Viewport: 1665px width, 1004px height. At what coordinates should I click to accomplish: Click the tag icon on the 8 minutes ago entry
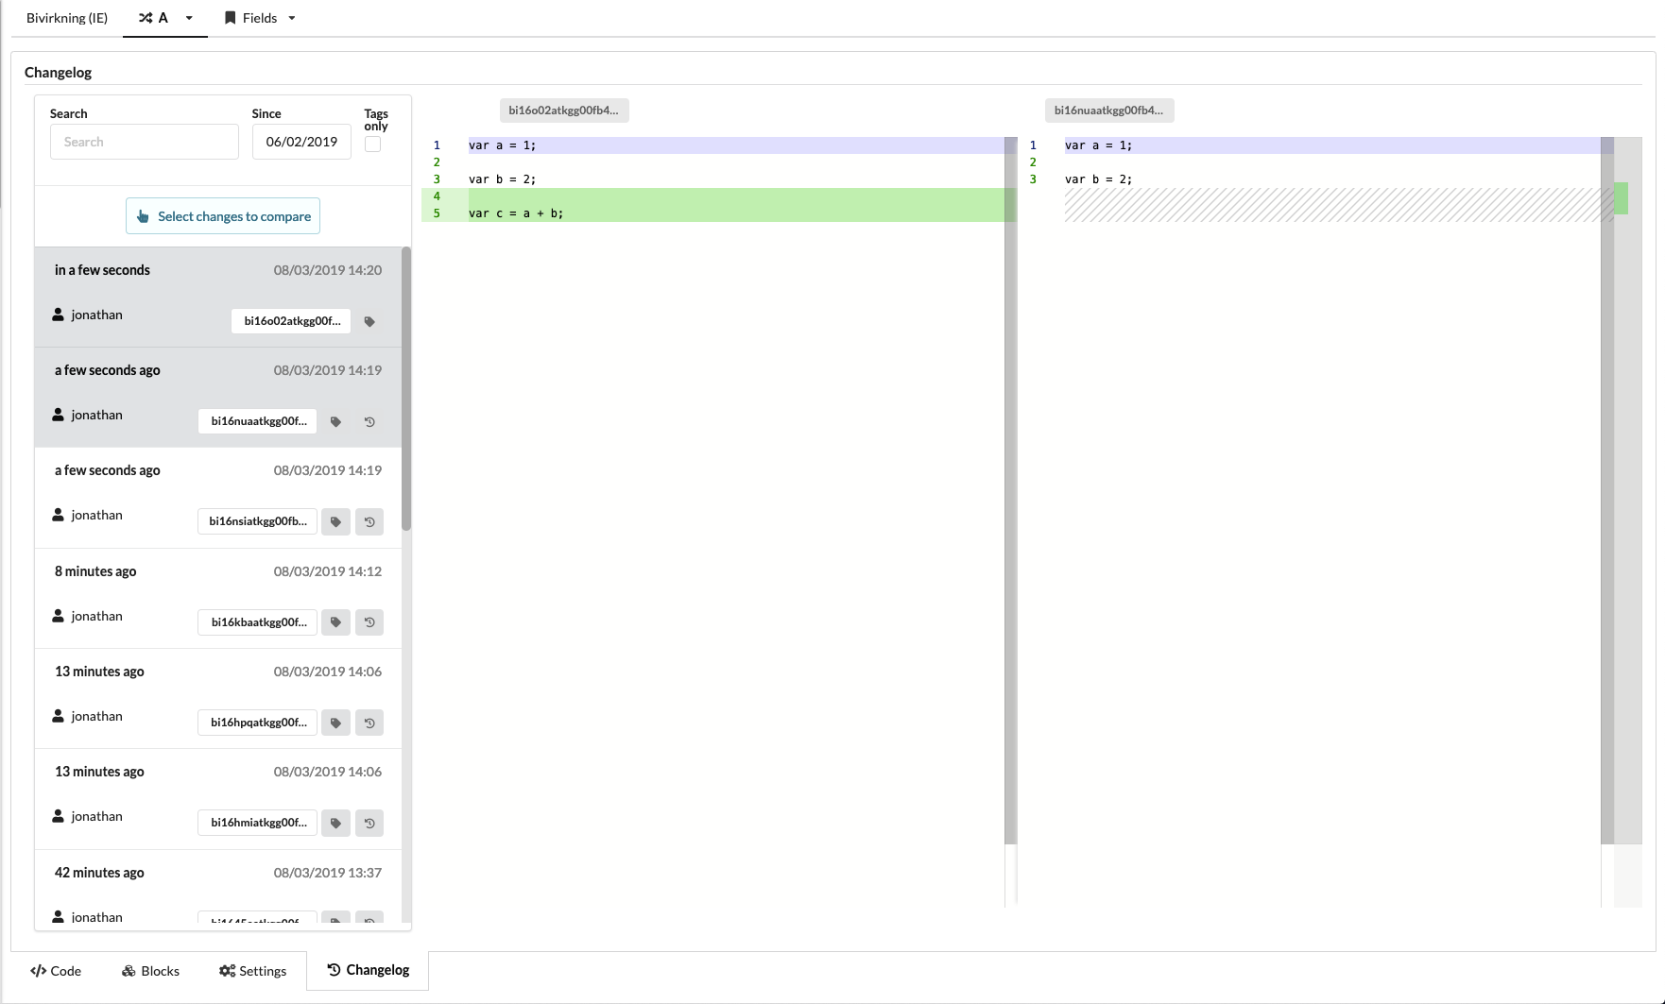(x=335, y=622)
